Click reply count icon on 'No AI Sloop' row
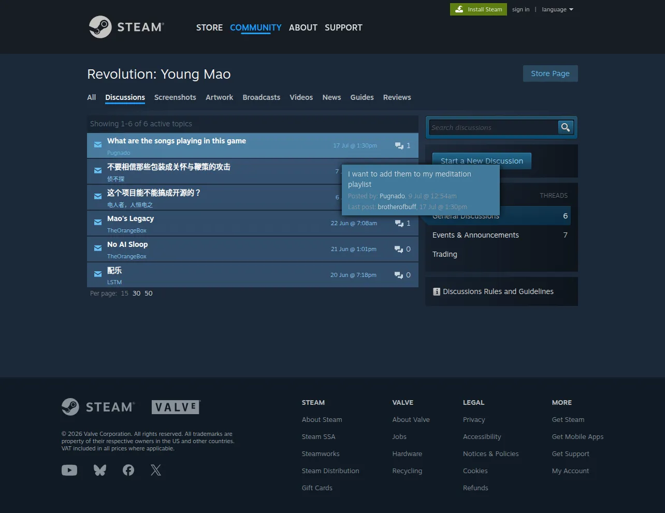The image size is (665, 513). (x=399, y=250)
